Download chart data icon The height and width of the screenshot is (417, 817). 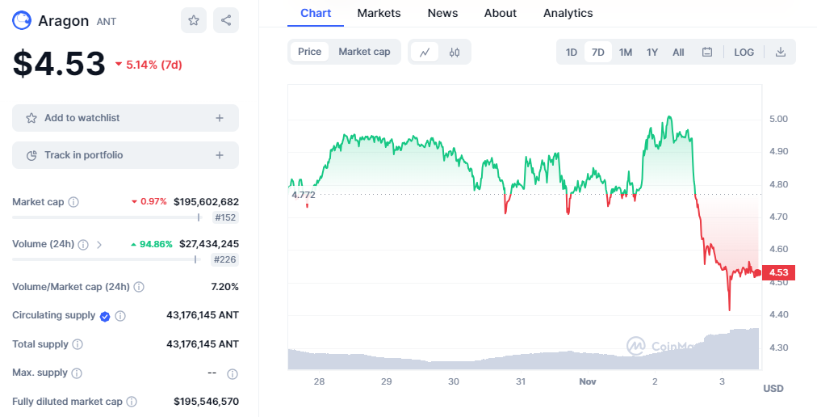[781, 53]
